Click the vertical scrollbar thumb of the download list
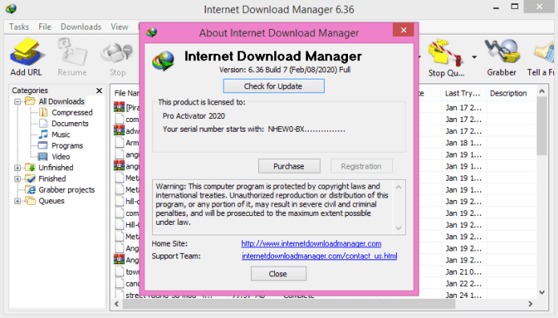 pos(542,125)
